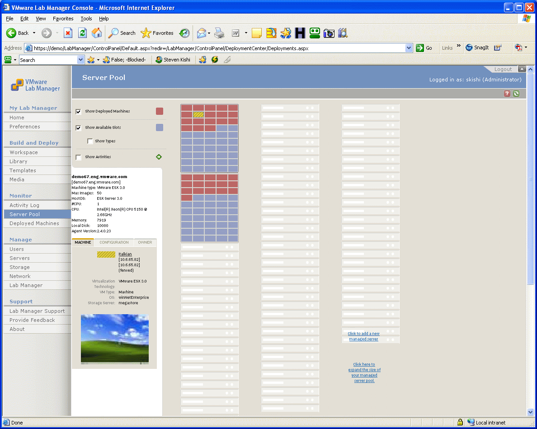Open the Edit menu

[24, 19]
